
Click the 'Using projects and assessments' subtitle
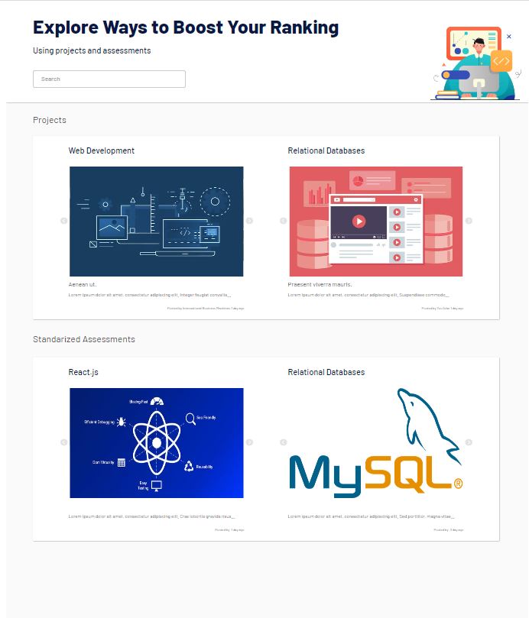[92, 51]
